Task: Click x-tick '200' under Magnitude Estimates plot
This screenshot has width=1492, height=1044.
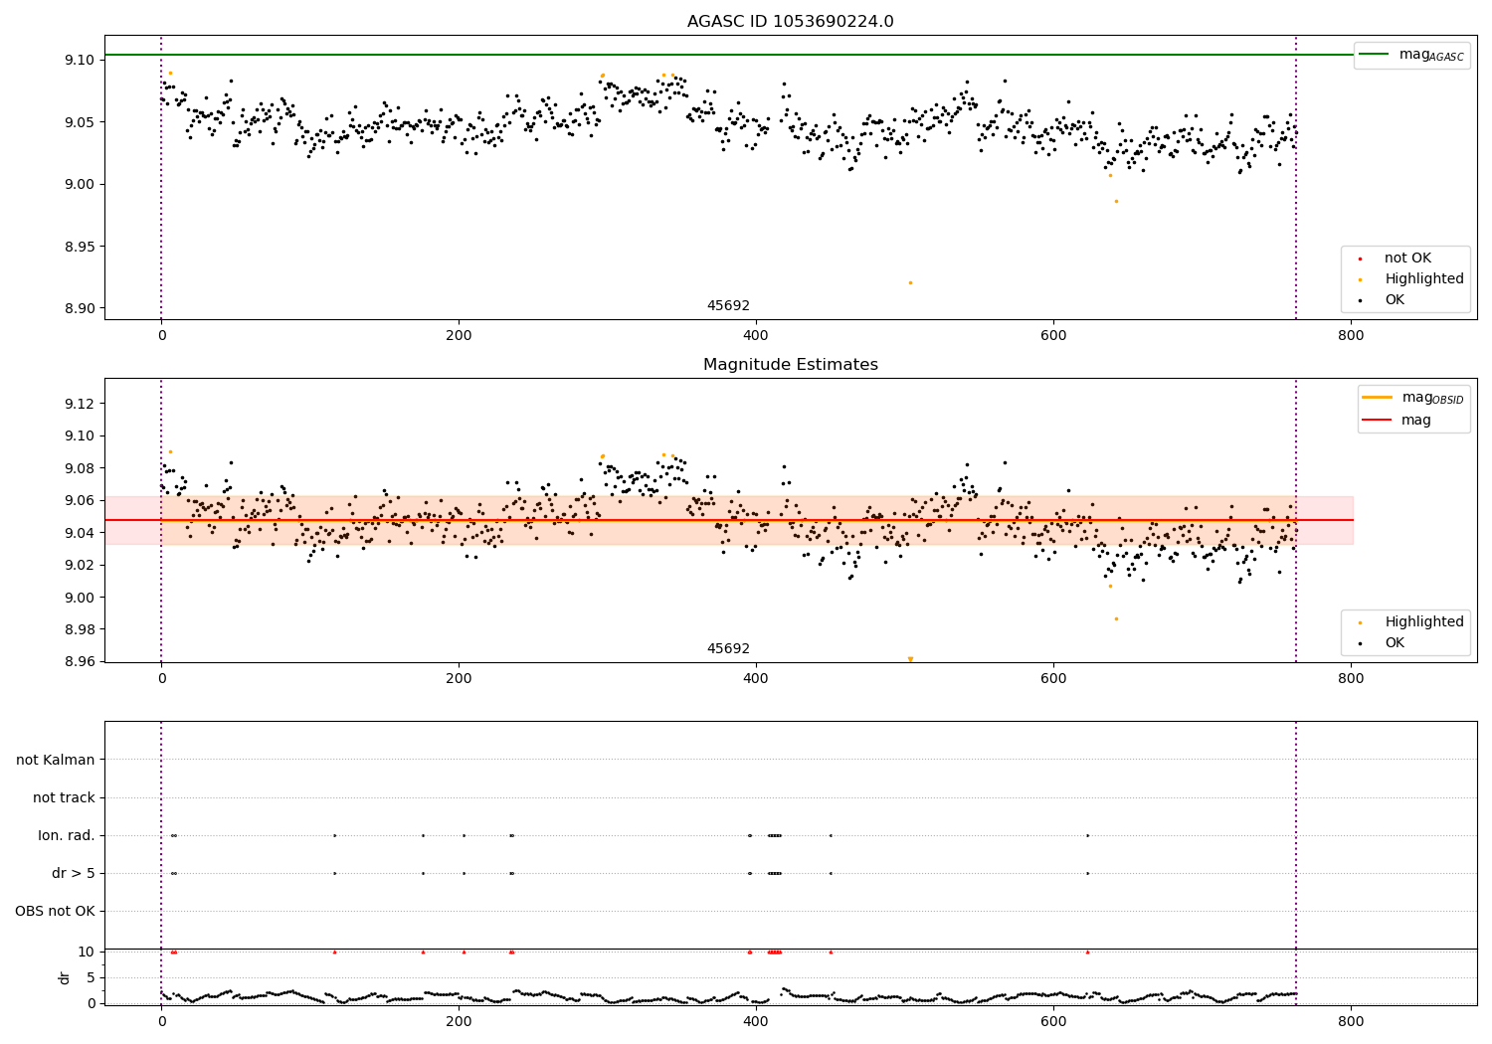Action: point(459,679)
